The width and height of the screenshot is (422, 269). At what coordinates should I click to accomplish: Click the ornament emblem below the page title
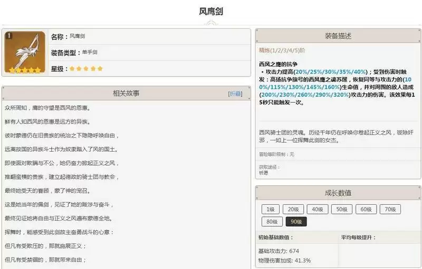pos(210,23)
